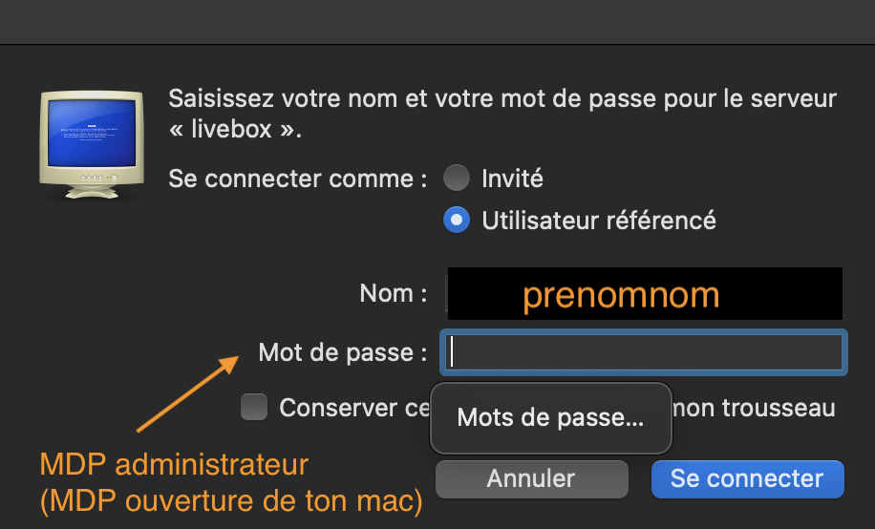875x529 pixels.
Task: Open the Mots de passe… menu item
Action: pyautogui.click(x=550, y=417)
